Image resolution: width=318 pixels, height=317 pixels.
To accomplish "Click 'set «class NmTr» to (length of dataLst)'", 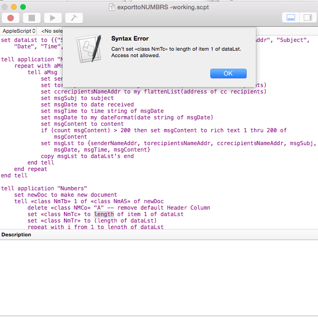I will [92, 221].
